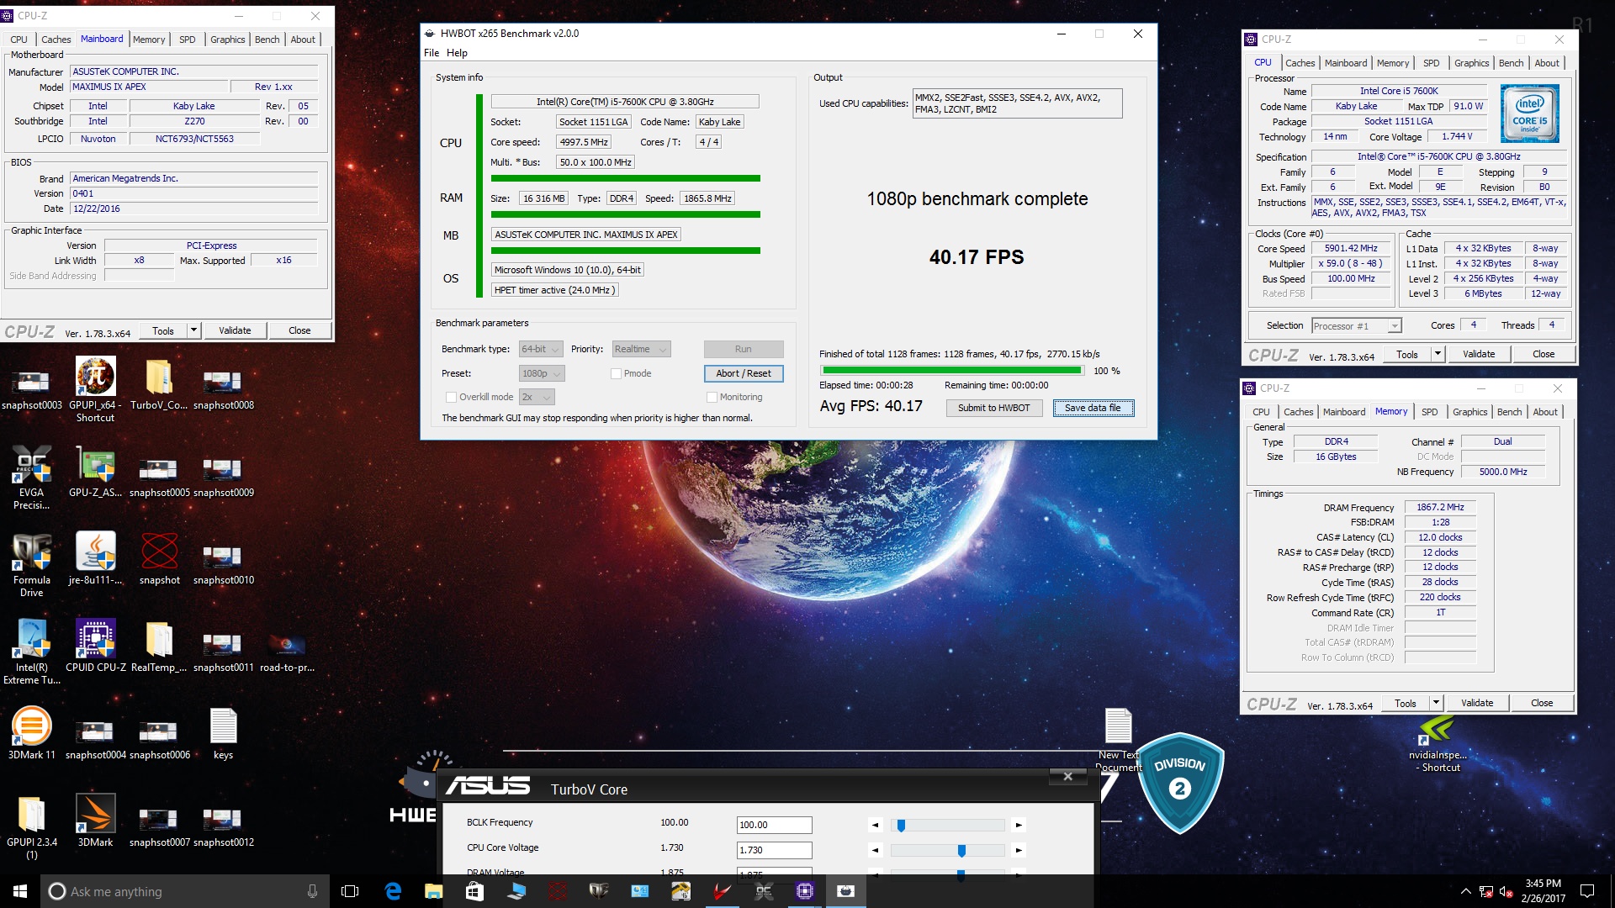
Task: Launch EVGA Precision desktop shortcut
Action: pos(32,477)
